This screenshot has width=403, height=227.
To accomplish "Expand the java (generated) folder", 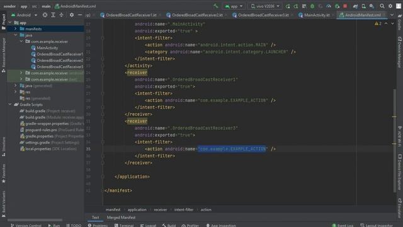I will click(15, 86).
